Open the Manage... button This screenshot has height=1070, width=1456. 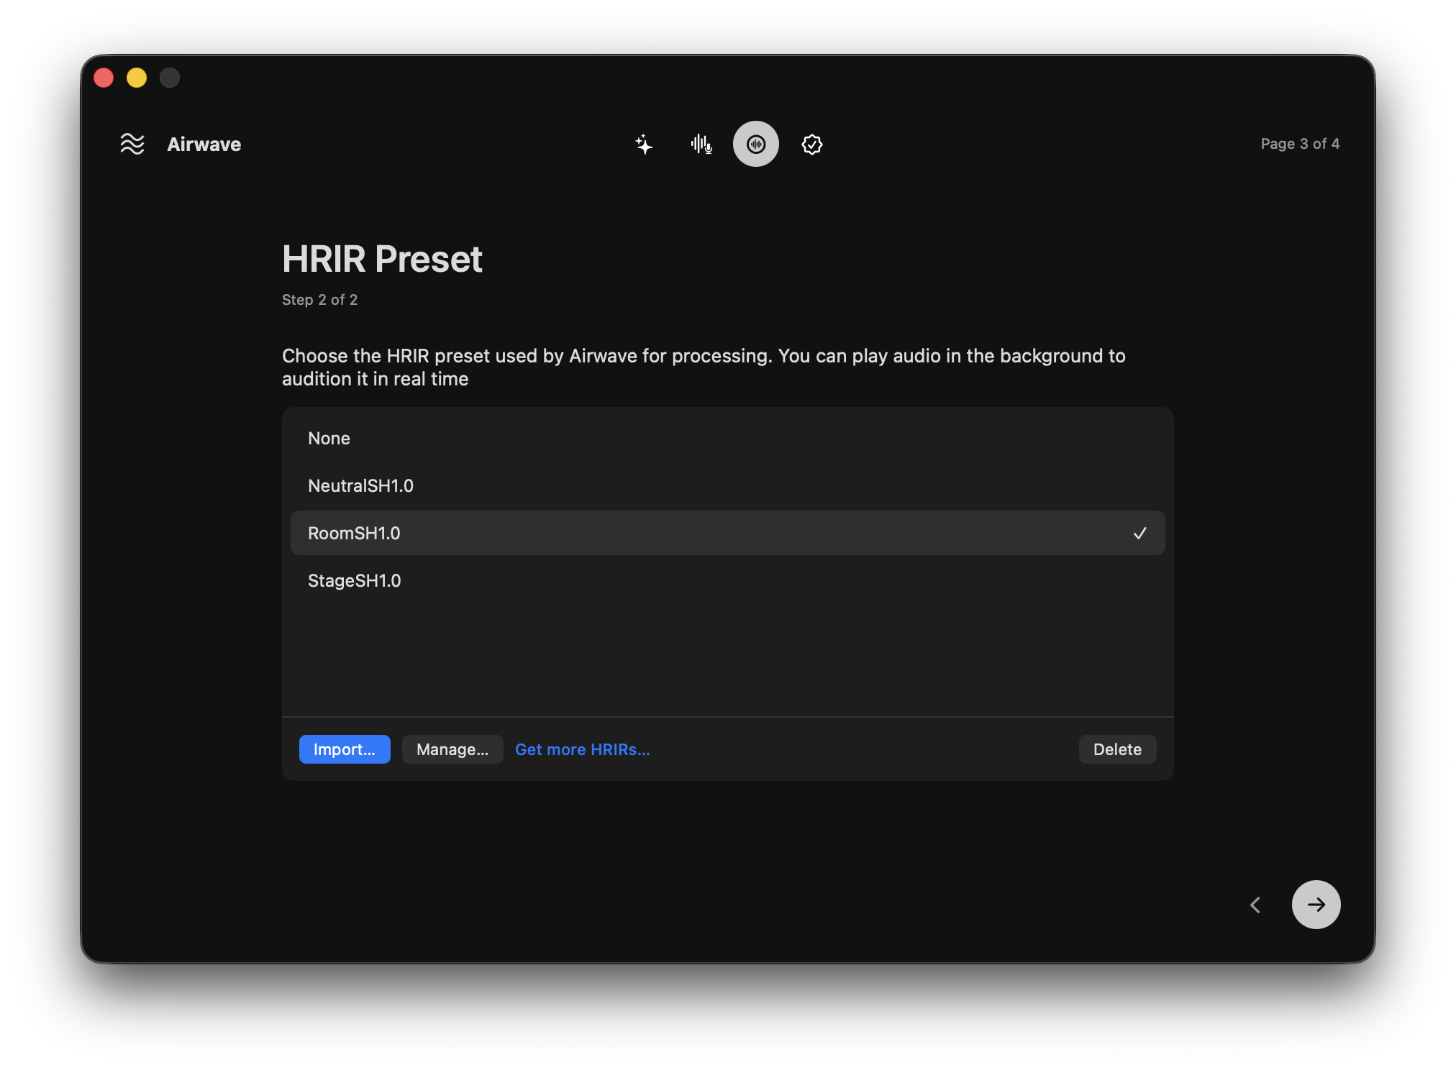click(452, 749)
